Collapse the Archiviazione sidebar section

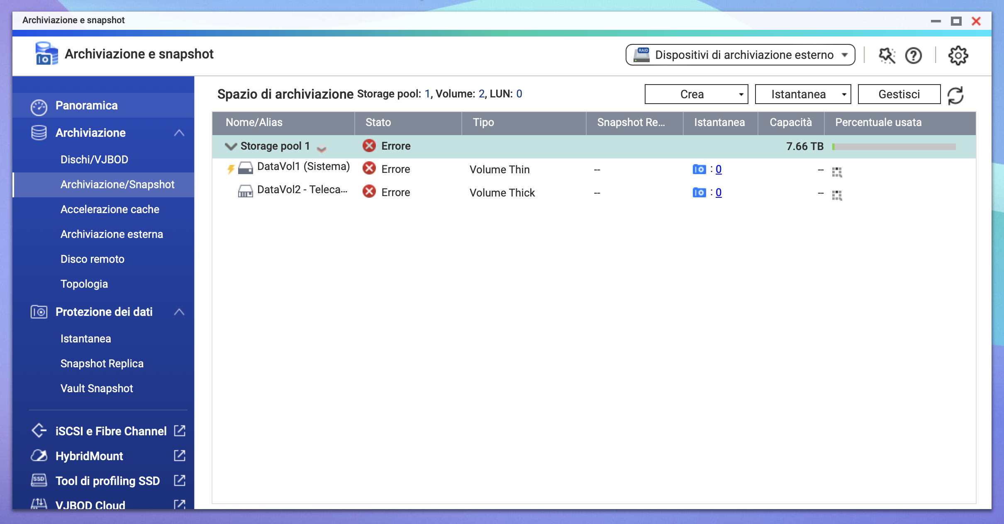click(179, 133)
